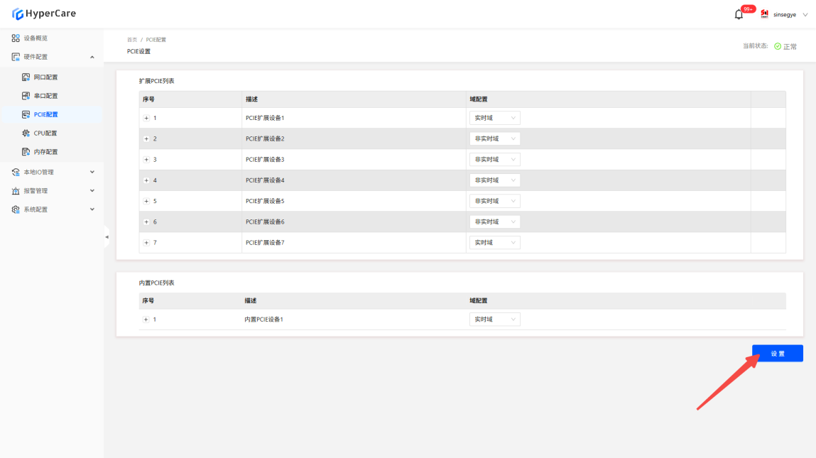816x458 pixels.
Task: Open domain dropdown for 内置PCIE设备1
Action: [x=494, y=320]
